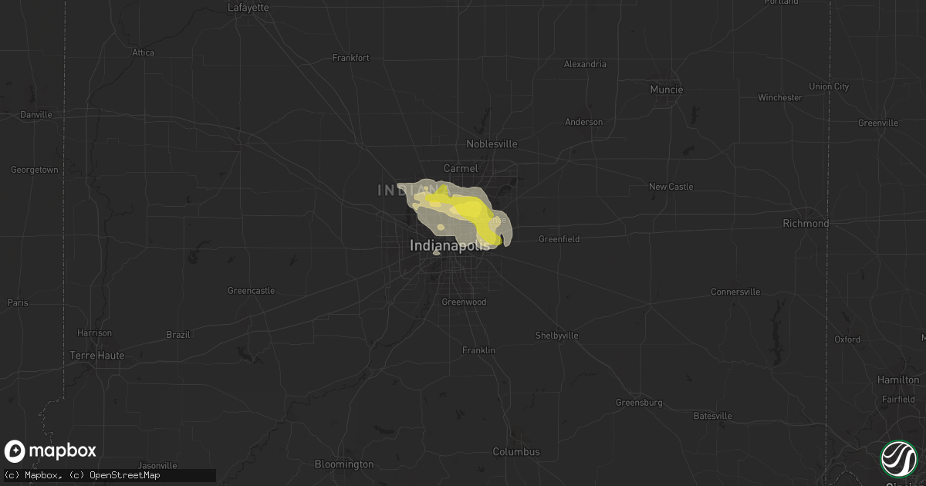This screenshot has height=486, width=926.
Task: Click the Franklin town label
Action: (478, 350)
